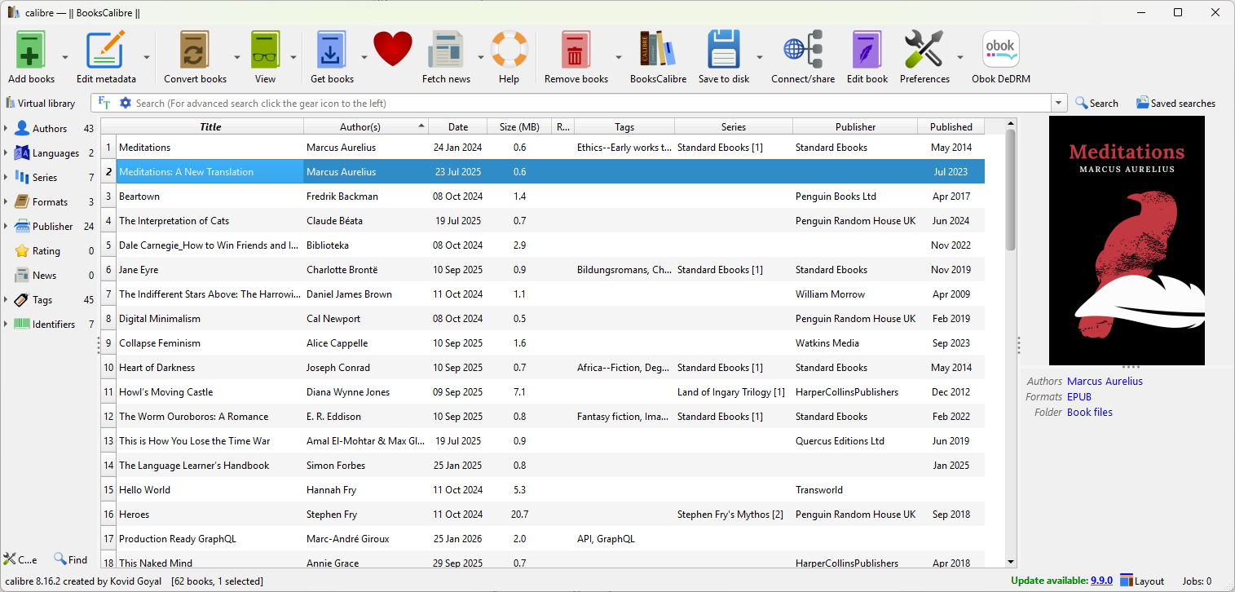Click the Save to disk icon

tap(724, 50)
